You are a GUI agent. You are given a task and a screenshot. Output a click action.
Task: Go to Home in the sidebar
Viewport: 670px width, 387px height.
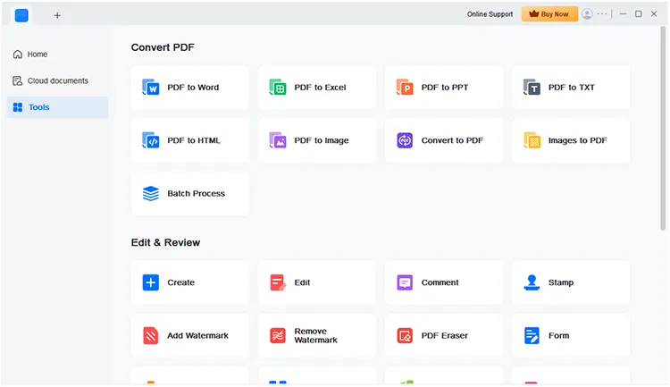coord(57,55)
